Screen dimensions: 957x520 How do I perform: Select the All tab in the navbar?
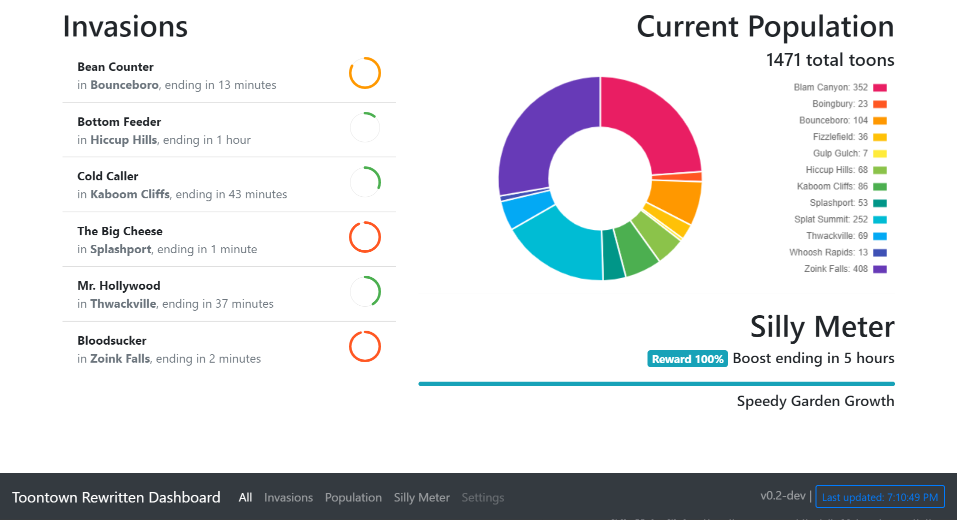tap(245, 498)
